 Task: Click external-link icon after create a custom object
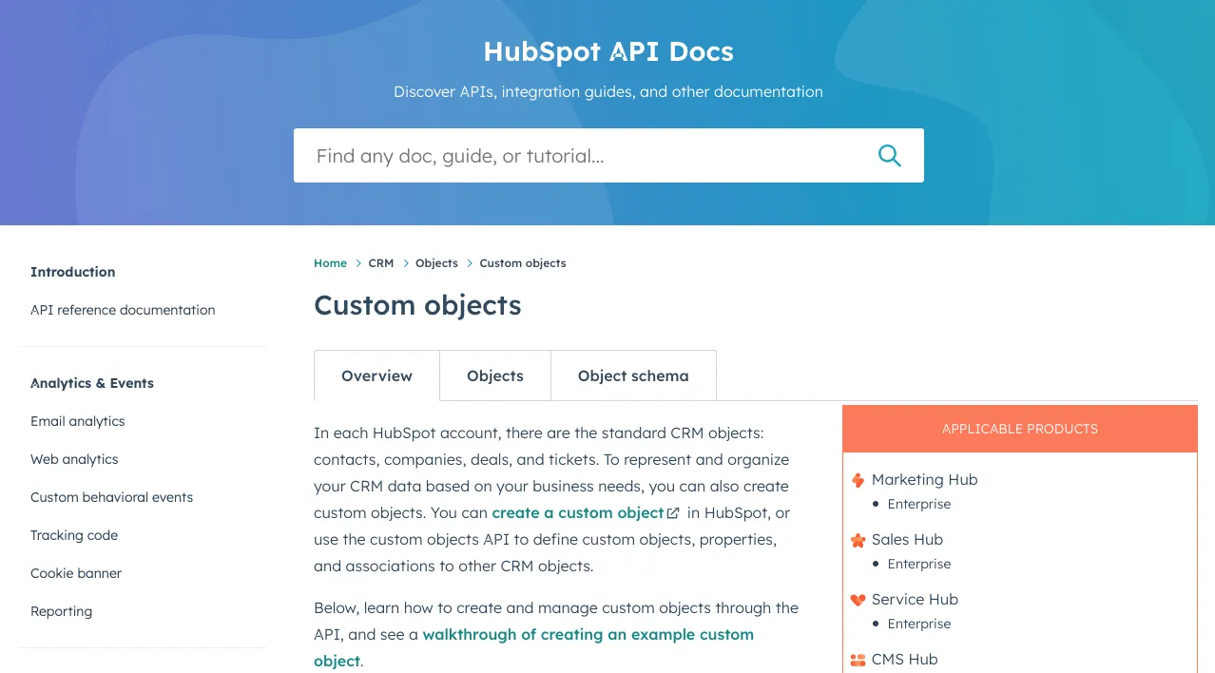click(673, 513)
